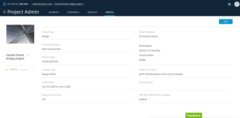The width and height of the screenshot is (240, 118).
Task: Click pencil icon to rename project
Action: [x=28, y=55]
